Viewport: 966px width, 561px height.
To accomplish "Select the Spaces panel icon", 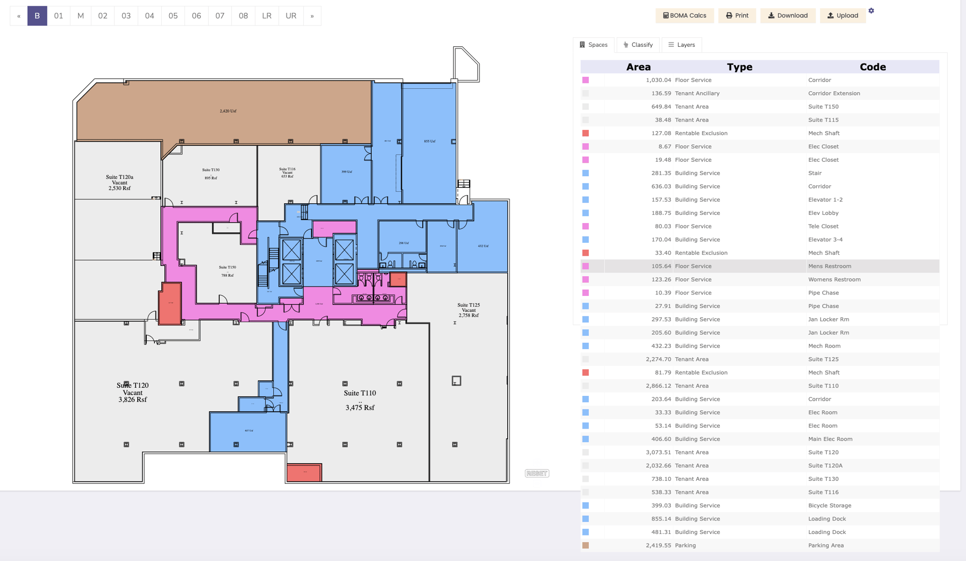I will (582, 45).
